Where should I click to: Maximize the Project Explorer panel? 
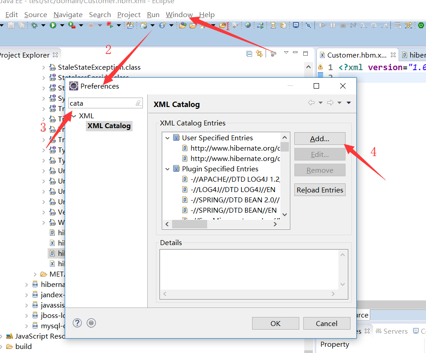306,54
